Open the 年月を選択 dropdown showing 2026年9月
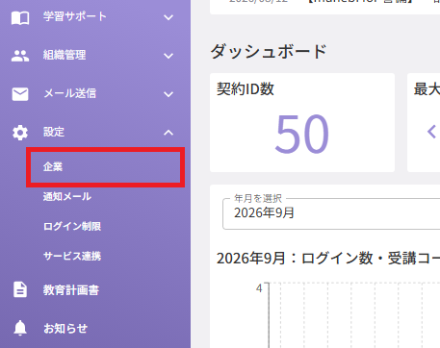Viewport: 440px width, 348px height. [331, 213]
